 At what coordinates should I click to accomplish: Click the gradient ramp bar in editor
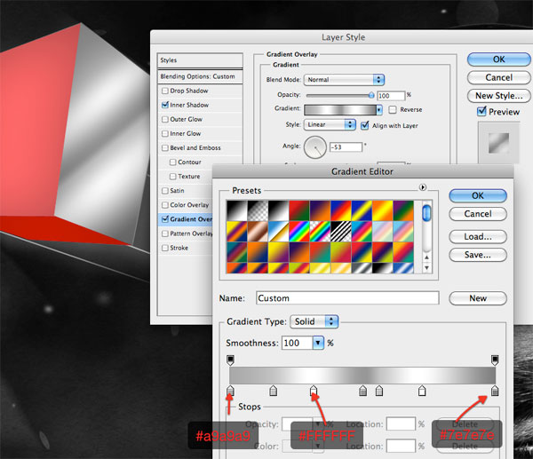(x=362, y=376)
